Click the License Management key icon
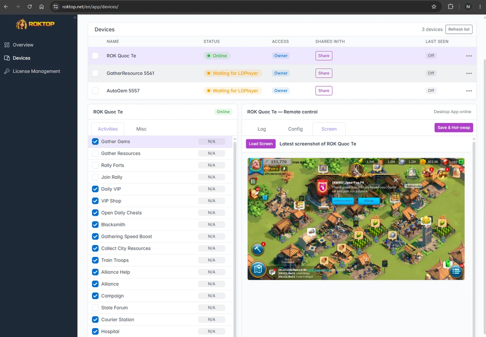 pos(7,71)
